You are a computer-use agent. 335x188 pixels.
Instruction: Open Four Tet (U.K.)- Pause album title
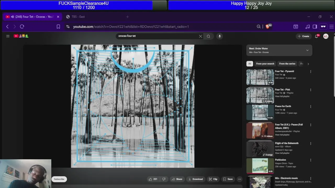289,126
